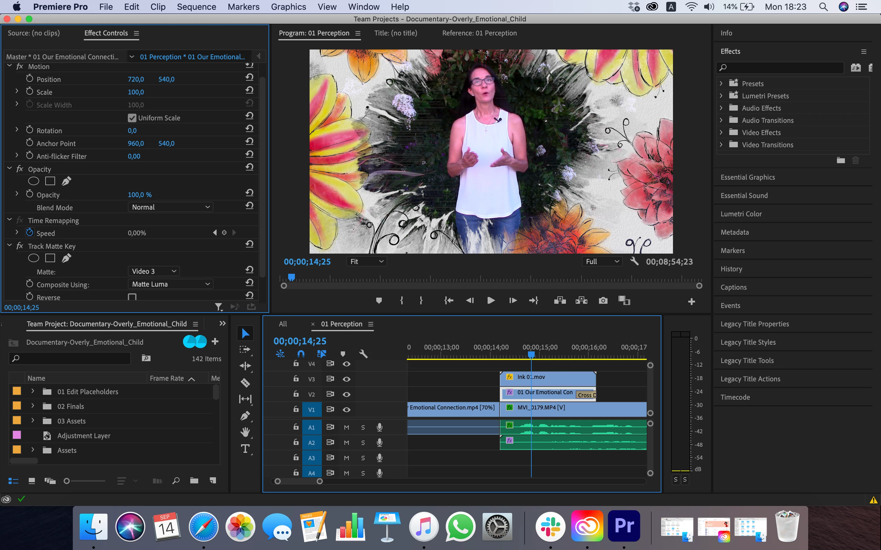Click the Add Marker button in Program monitor
The height and width of the screenshot is (550, 881).
379,300
